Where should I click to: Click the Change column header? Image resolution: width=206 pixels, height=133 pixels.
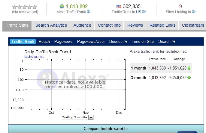coord(179,59)
